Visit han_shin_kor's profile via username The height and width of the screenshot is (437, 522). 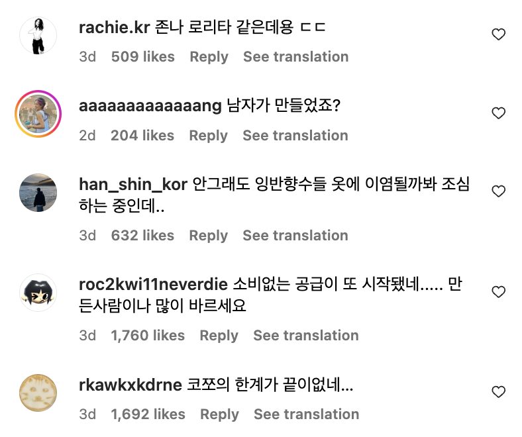133,185
